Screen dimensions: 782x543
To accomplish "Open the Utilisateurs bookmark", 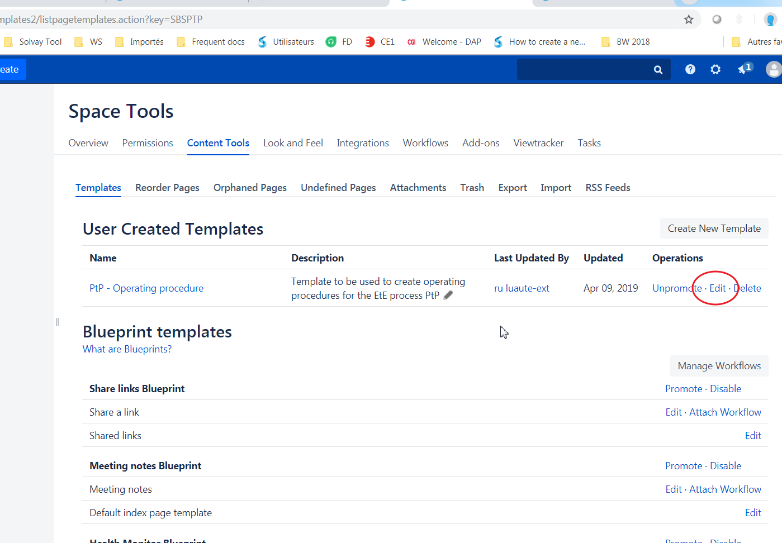I will click(286, 42).
